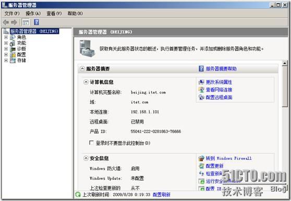Screen dimensions: 291x201
Task: Expand the 存储 tree node
Action: (x=6, y=61)
